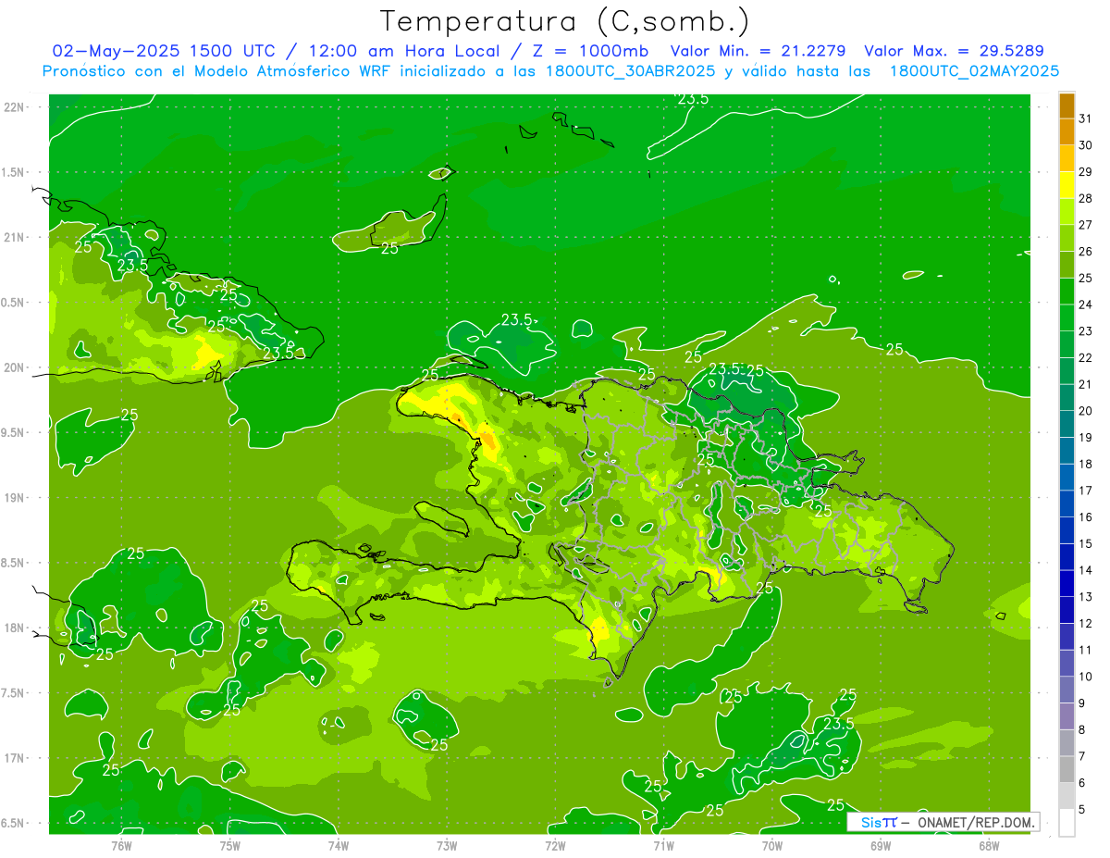Click the 1800UTC_02MAY2025 valid-until time
Viewport: 1110px width, 858px height.
point(974,71)
